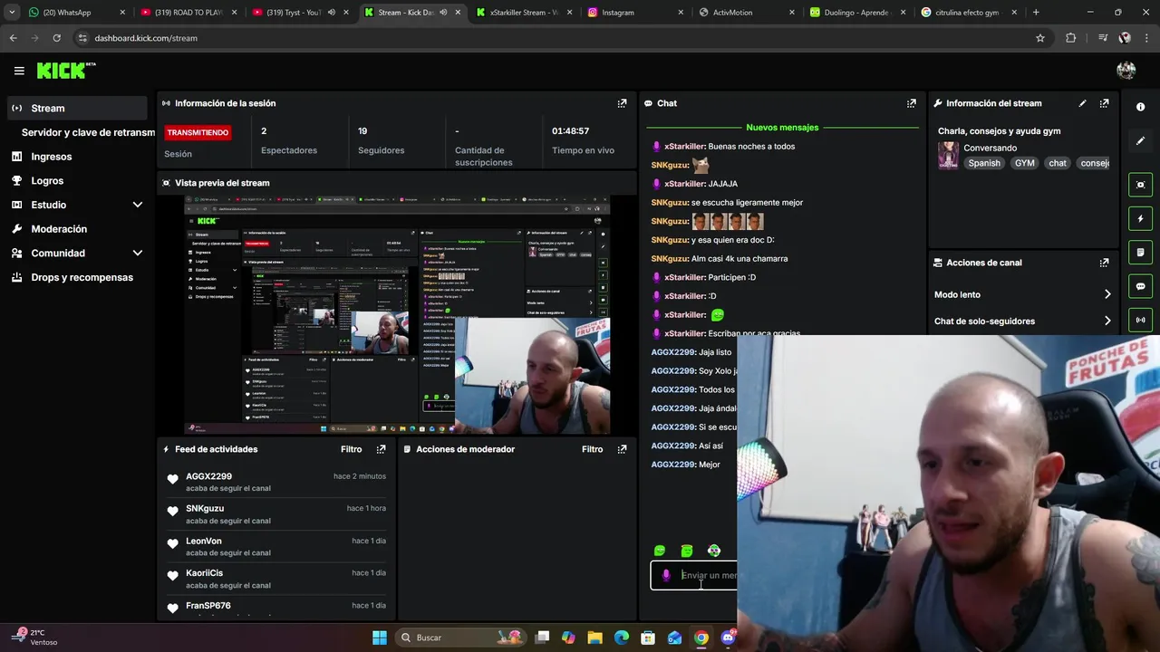Click the Conversando category thumbnail
Viewport: 1160px width, 652px height.
click(x=948, y=155)
